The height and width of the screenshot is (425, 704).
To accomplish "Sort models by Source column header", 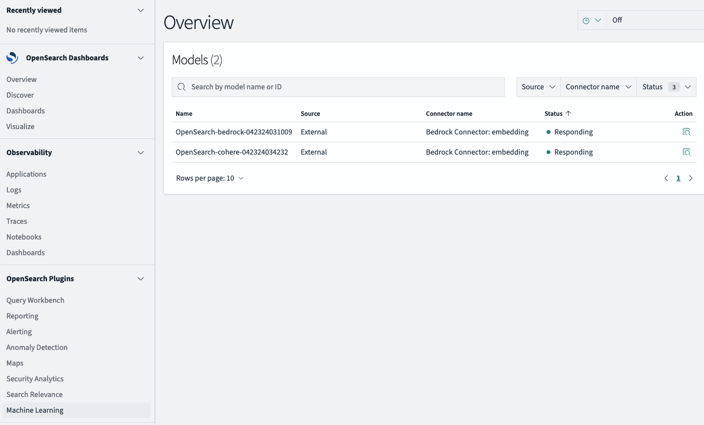I will pos(311,113).
